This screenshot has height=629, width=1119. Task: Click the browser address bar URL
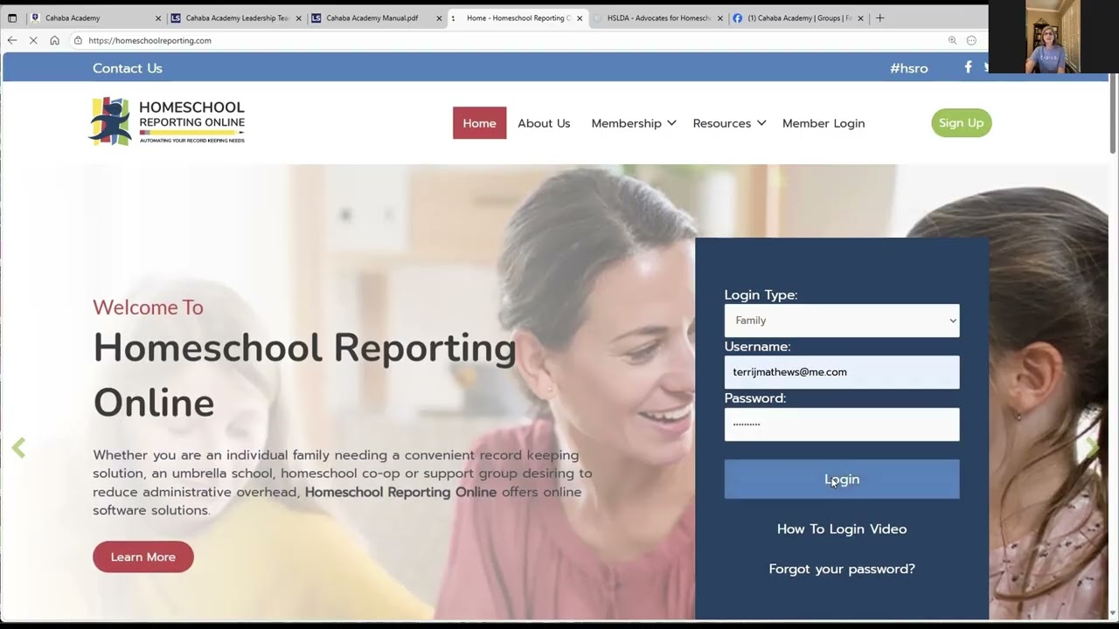149,40
